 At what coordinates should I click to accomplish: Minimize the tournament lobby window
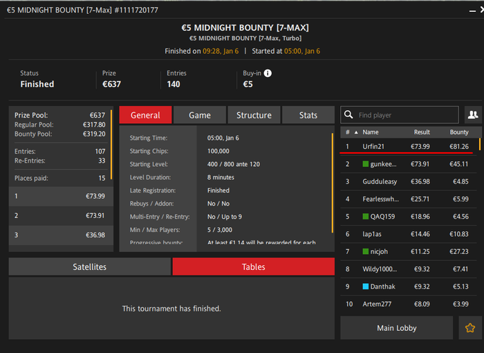472,11
